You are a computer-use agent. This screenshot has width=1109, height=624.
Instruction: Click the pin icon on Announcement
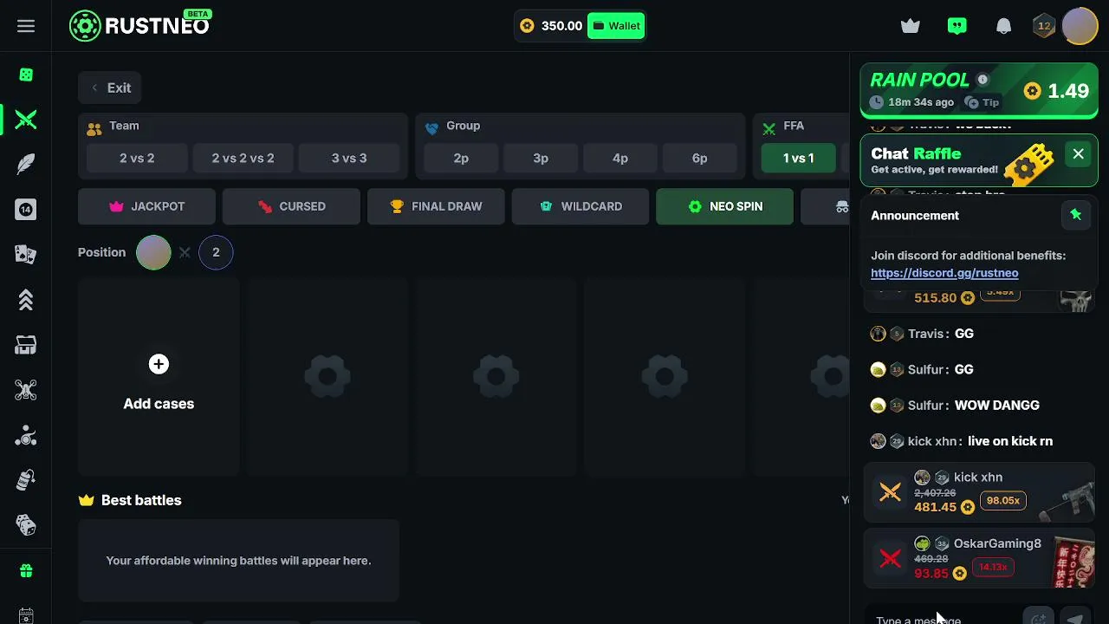(x=1076, y=215)
